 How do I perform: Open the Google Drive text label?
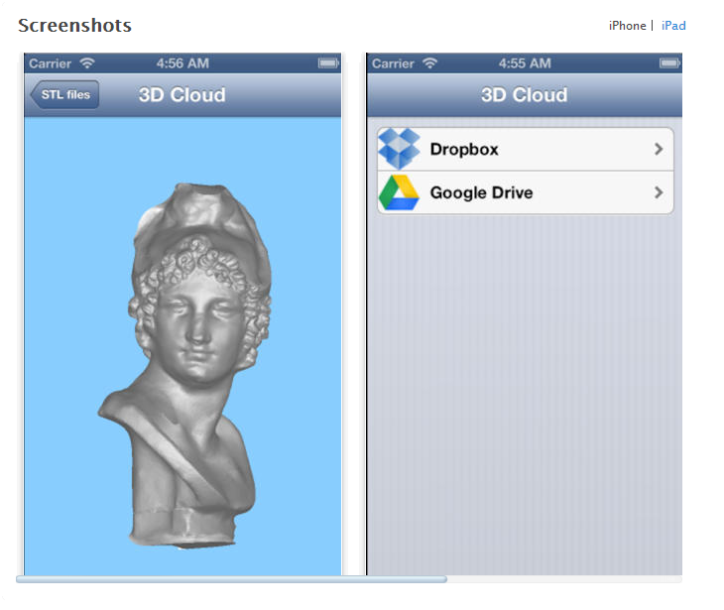point(481,192)
